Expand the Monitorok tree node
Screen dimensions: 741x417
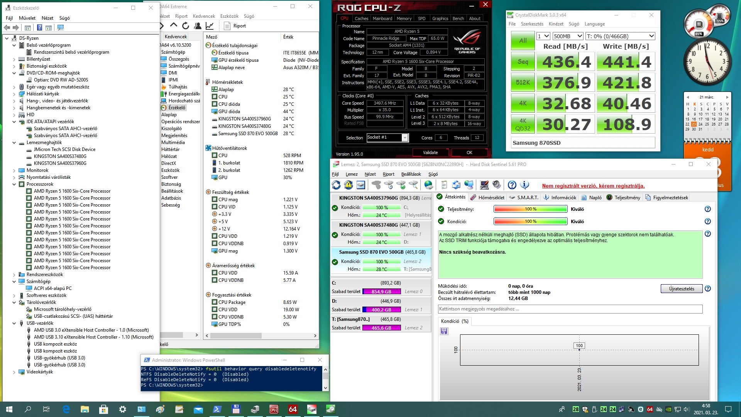(x=14, y=170)
